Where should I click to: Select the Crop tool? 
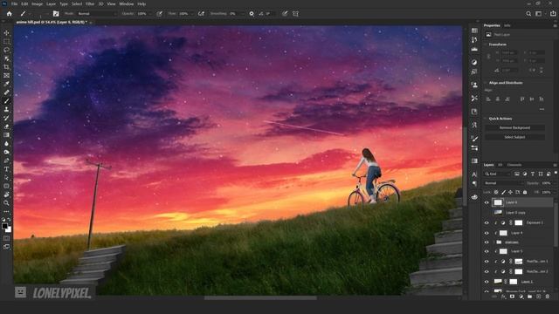6,67
